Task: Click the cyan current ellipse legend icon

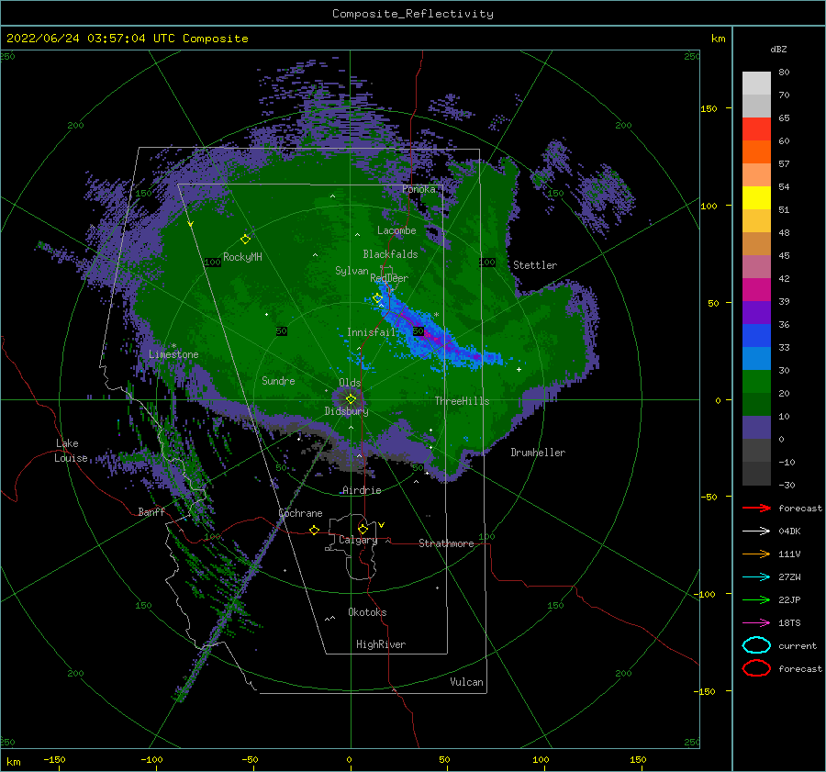Action: point(756,645)
